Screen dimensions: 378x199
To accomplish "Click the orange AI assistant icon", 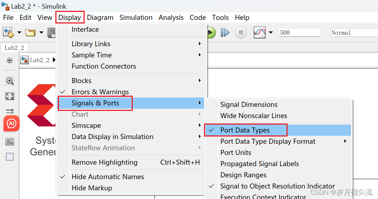I will coord(11,124).
